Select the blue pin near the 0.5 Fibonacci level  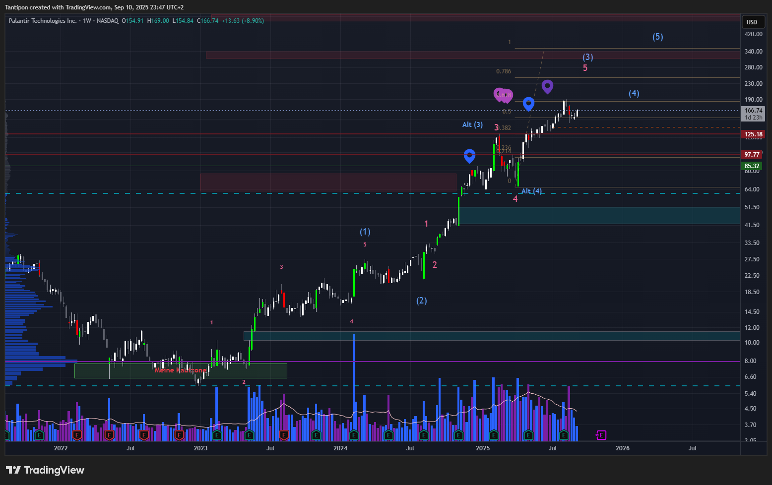[528, 103]
